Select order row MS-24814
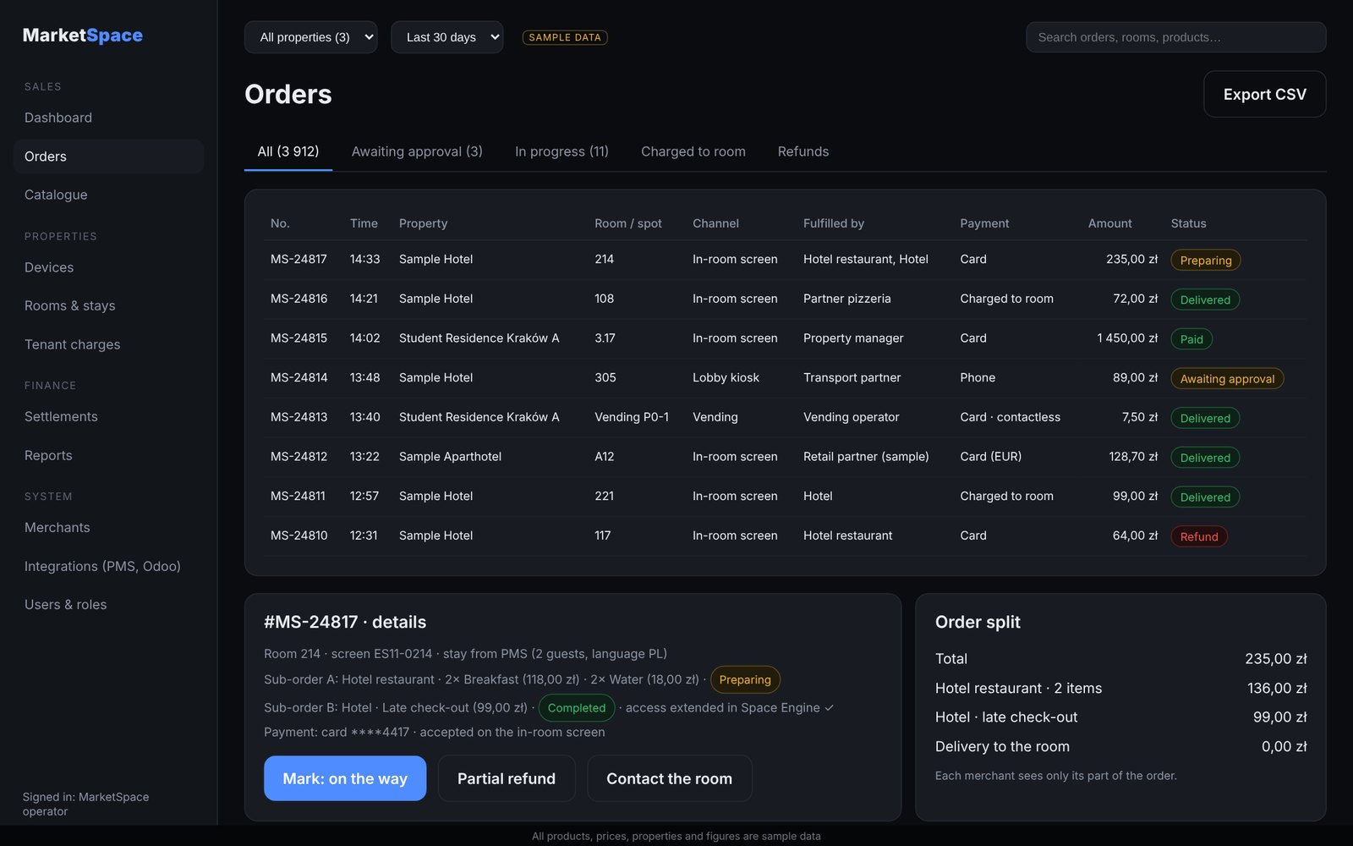Image resolution: width=1353 pixels, height=846 pixels. click(x=785, y=377)
